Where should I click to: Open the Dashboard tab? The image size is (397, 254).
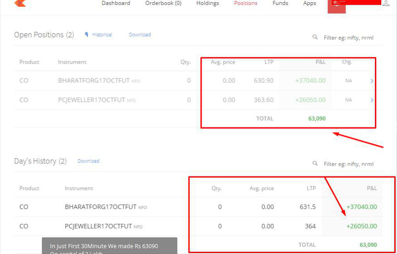[116, 3]
